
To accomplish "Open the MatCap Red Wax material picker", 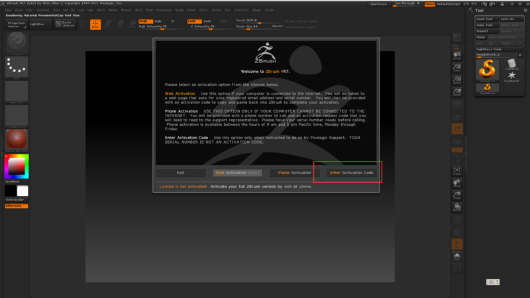I will click(x=16, y=139).
